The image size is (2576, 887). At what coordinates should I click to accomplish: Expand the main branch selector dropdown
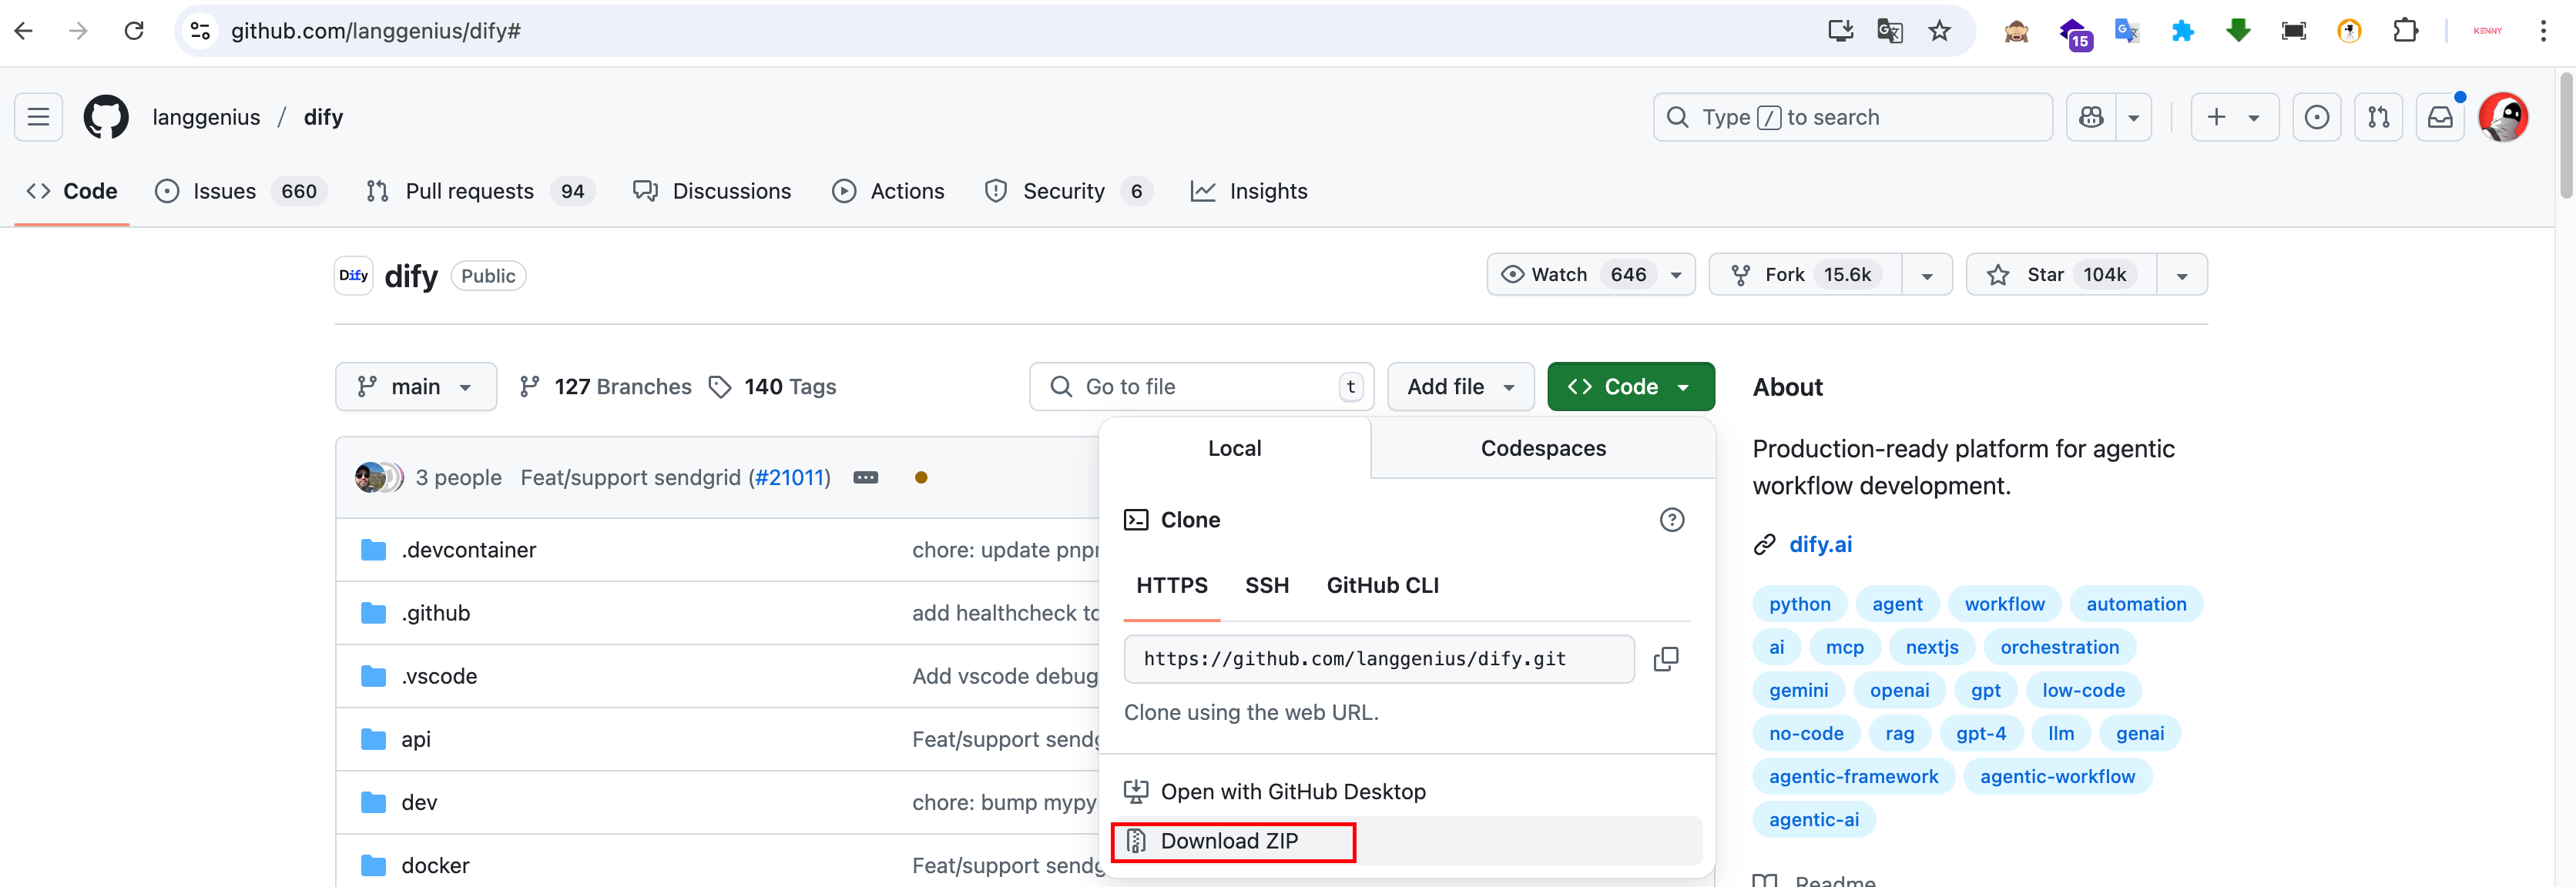(x=416, y=387)
